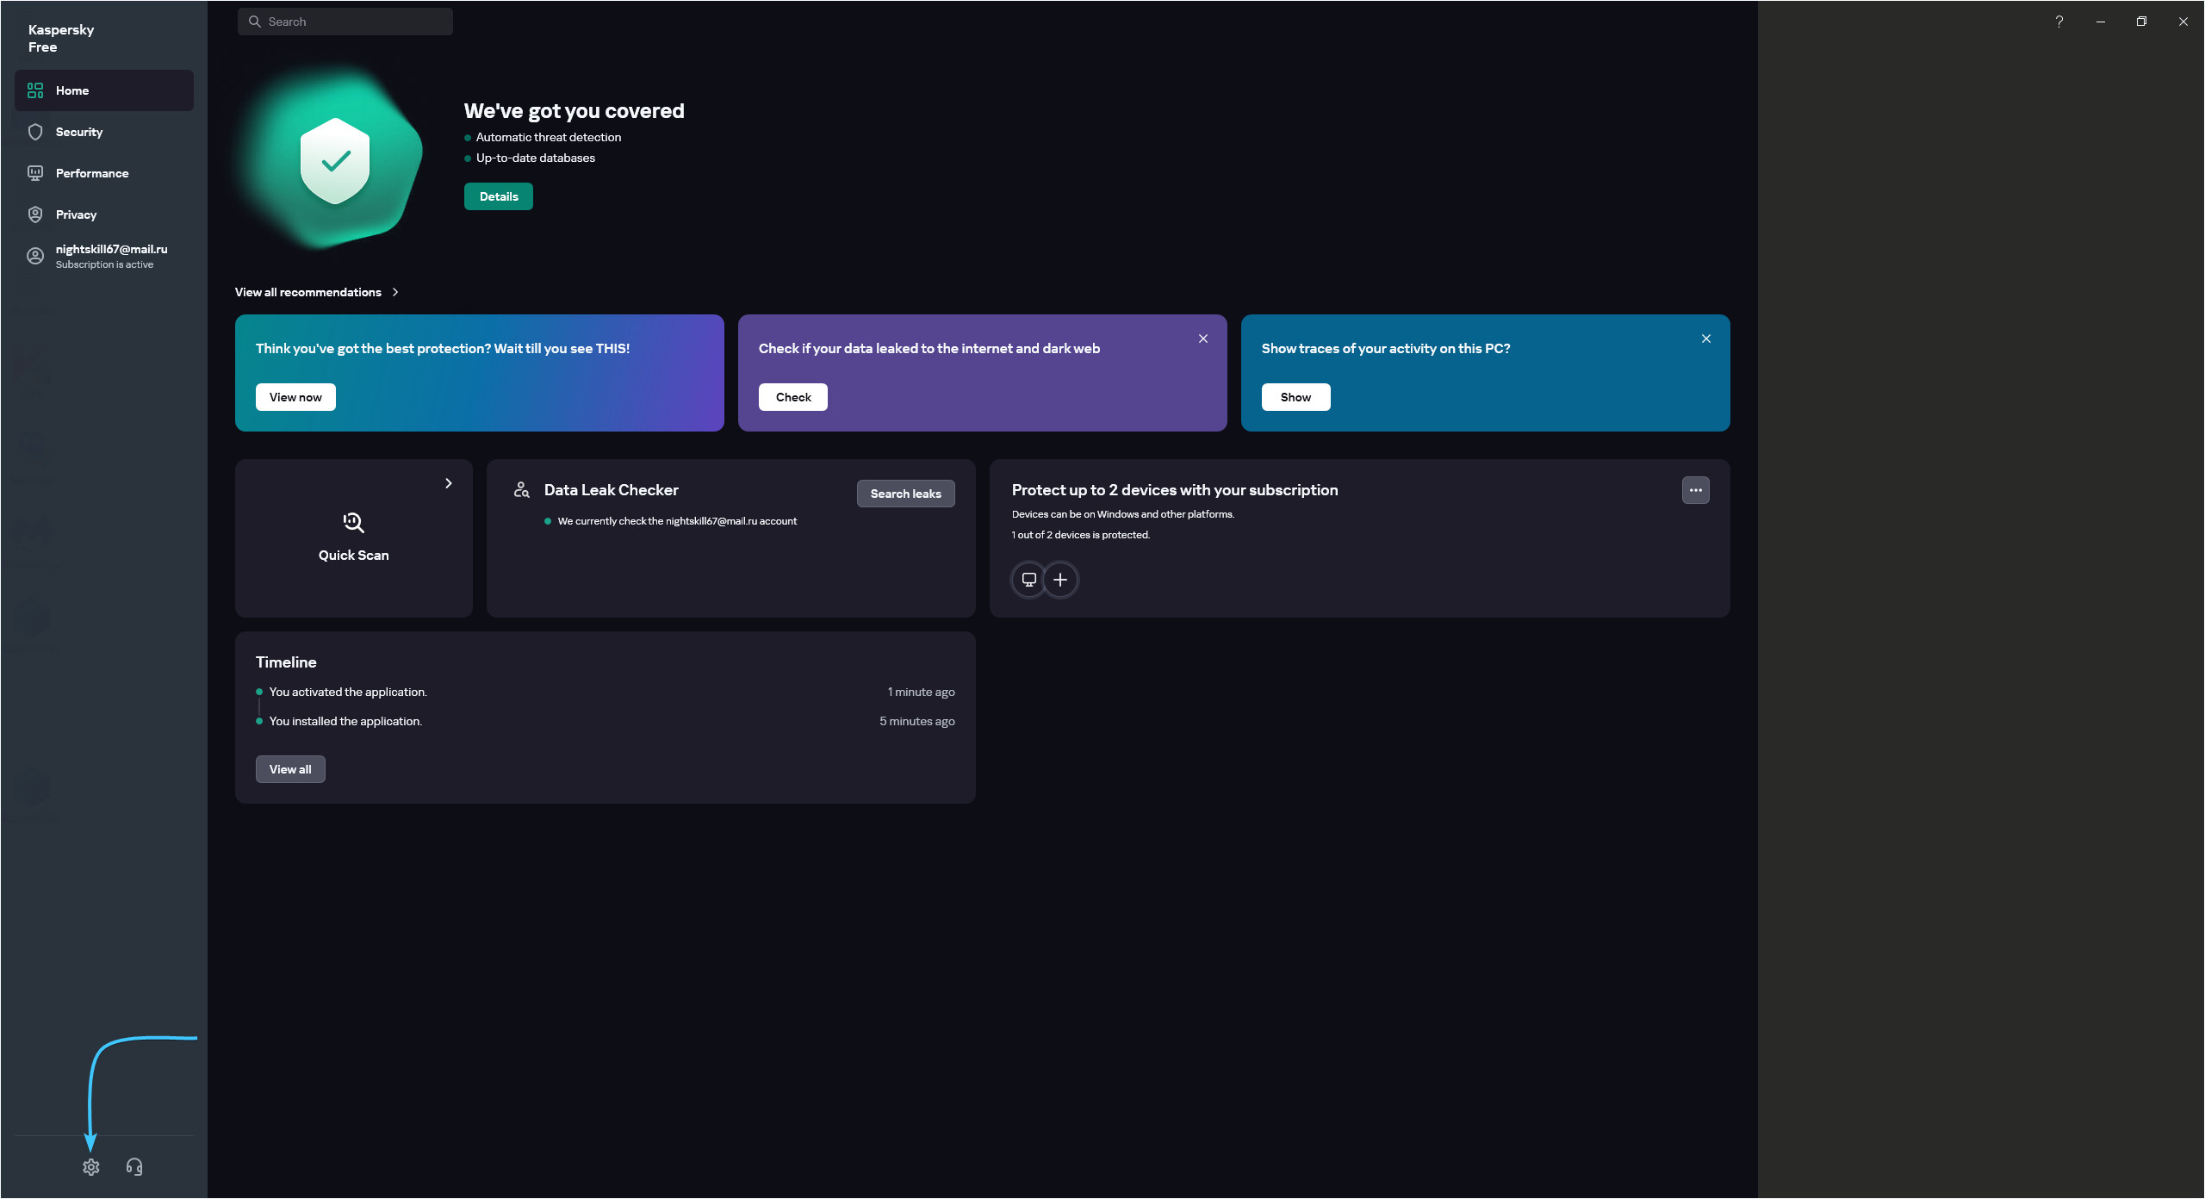This screenshot has height=1199, width=2205.
Task: Click the green shield status icon
Action: coord(335,160)
